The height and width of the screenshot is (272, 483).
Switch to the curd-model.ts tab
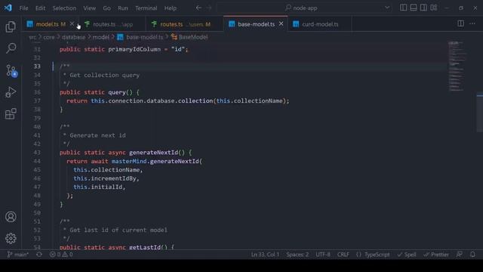(320, 24)
